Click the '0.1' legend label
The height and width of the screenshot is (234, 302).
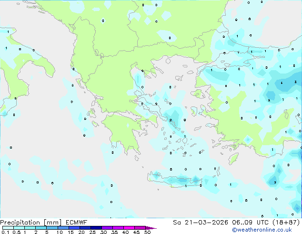pos(5,232)
